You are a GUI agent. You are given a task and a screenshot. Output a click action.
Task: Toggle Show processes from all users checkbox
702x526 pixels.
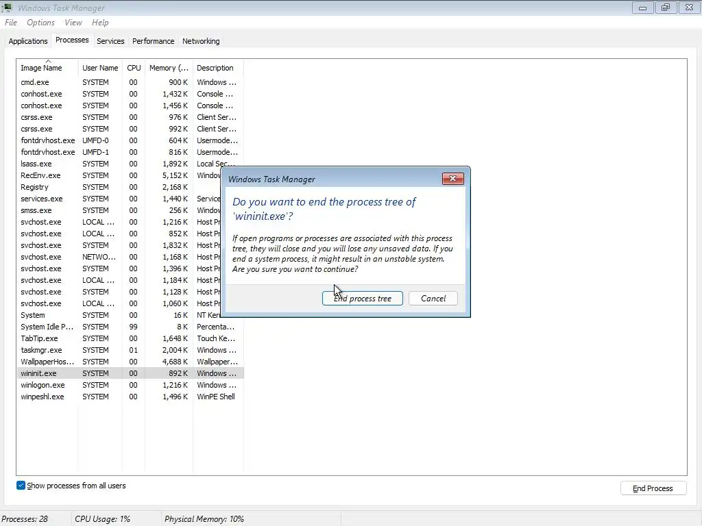click(21, 486)
